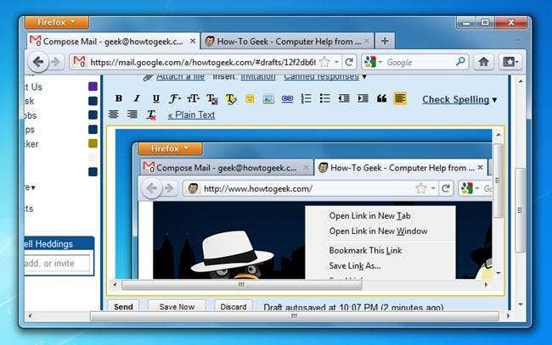Screen dimensions: 552x345
Task: Create a bulleted list
Action: click(325, 98)
